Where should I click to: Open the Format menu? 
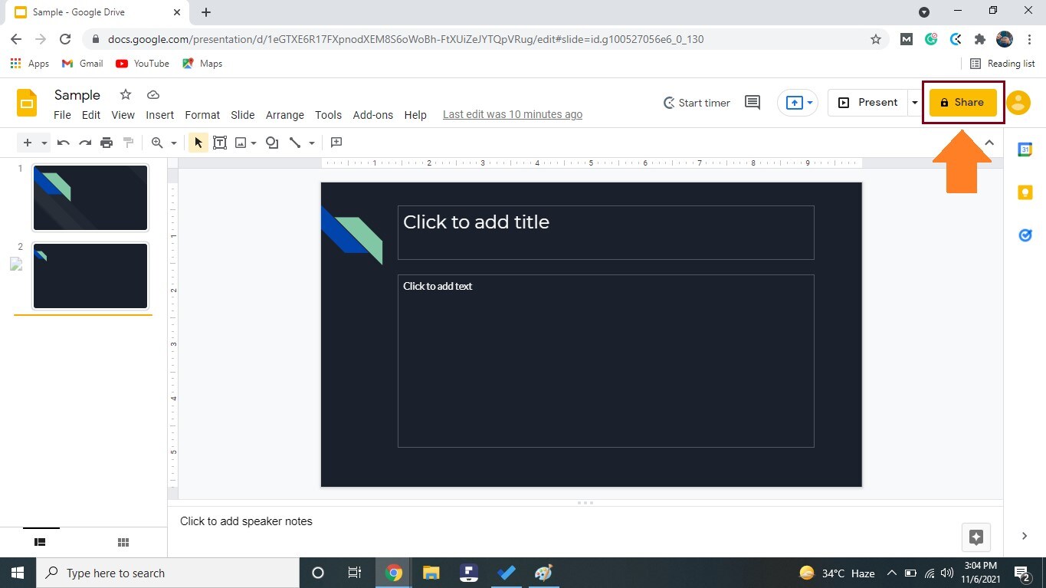tap(202, 115)
